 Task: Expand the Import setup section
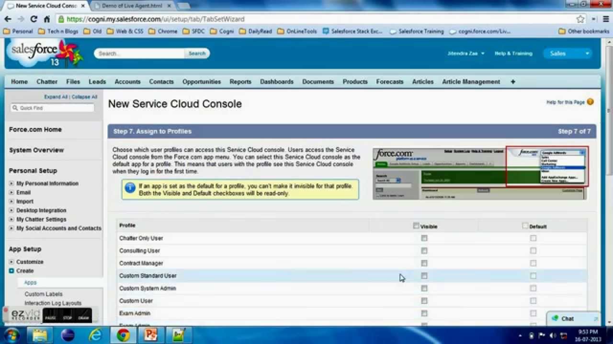tap(11, 202)
